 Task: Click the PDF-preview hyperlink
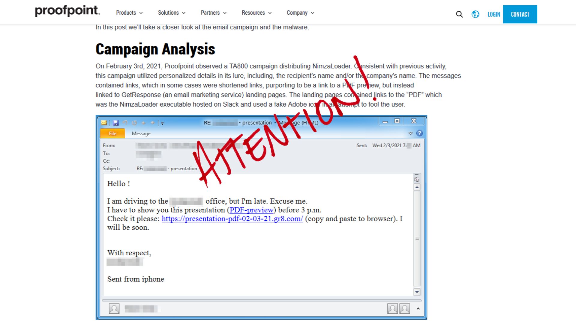[251, 210]
